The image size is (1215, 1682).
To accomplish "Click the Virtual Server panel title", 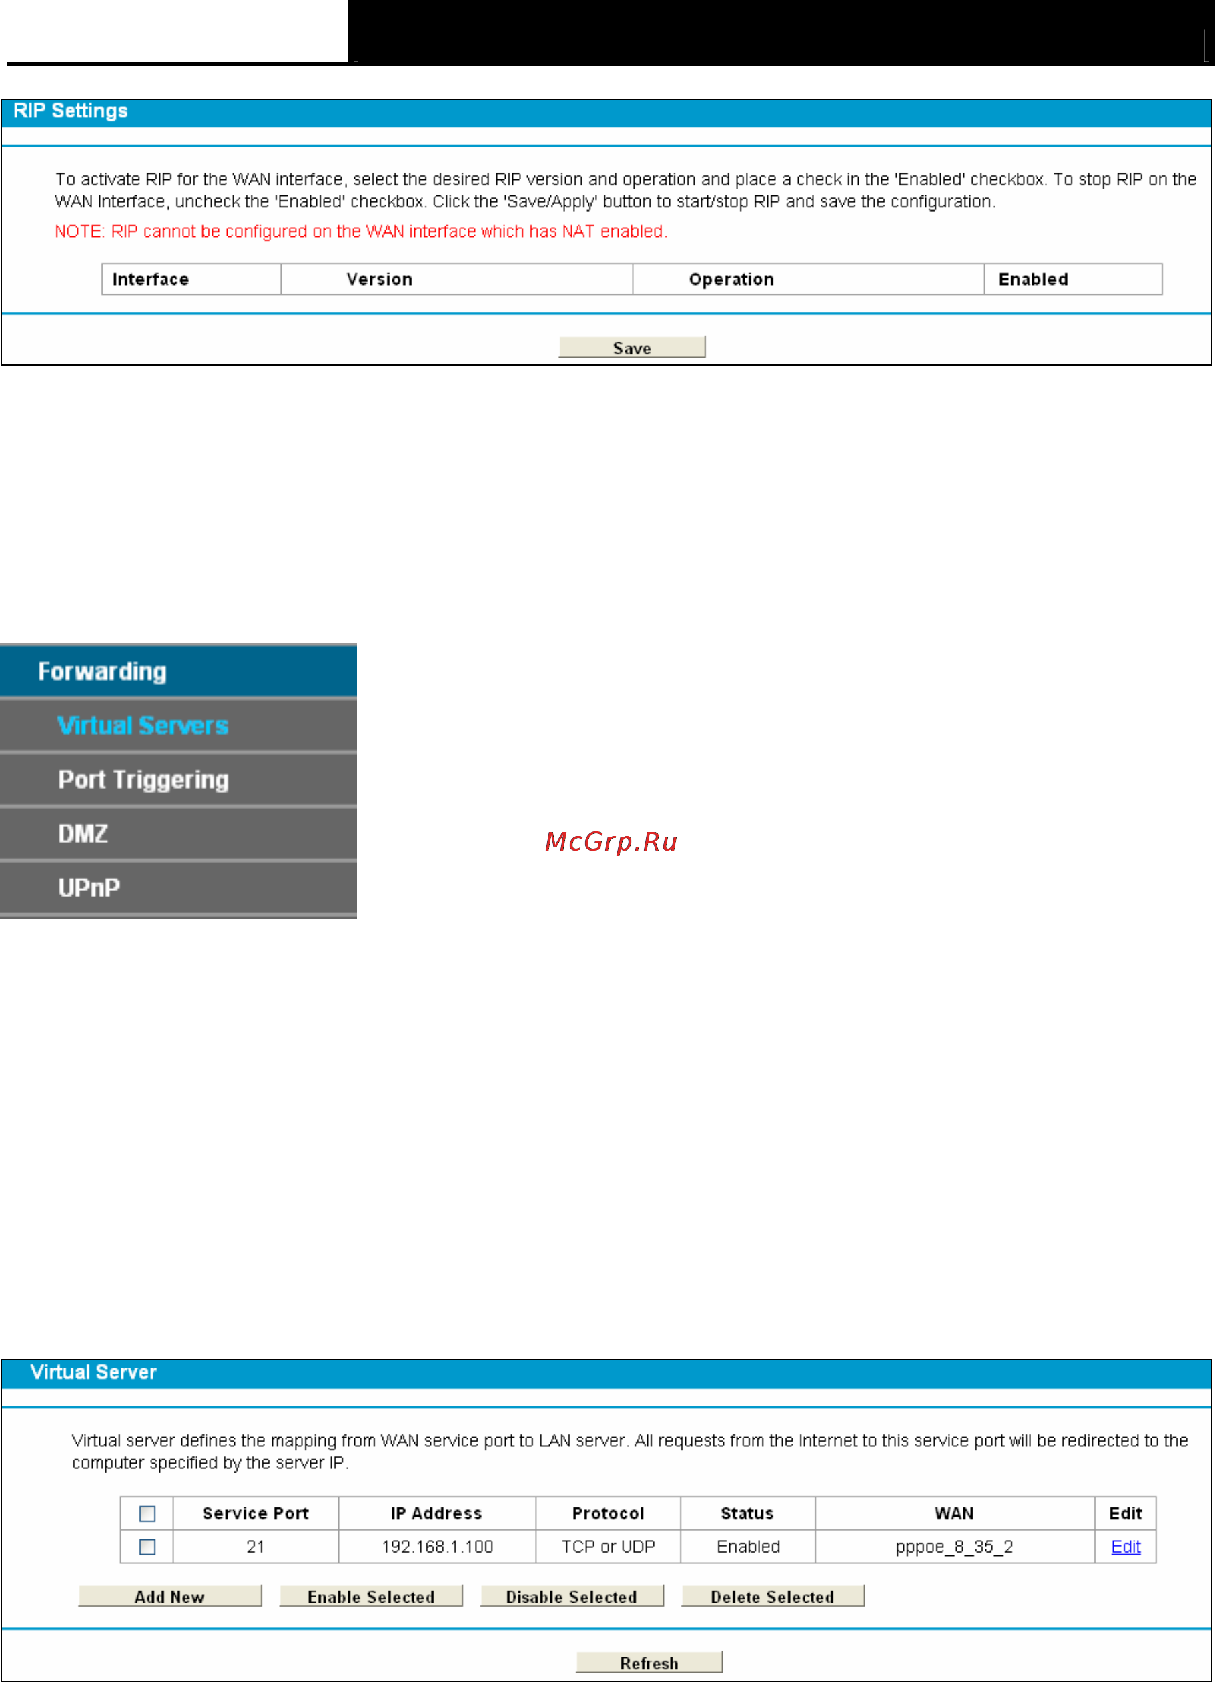I will click(x=93, y=1372).
